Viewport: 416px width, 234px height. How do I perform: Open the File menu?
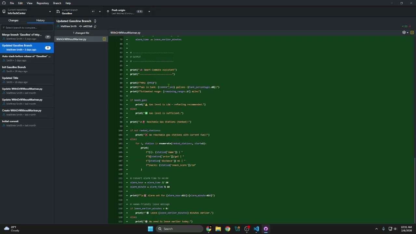pyautogui.click(x=12, y=3)
